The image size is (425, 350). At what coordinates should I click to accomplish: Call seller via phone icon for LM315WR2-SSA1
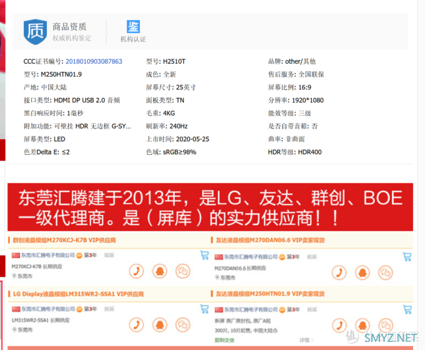point(136,324)
